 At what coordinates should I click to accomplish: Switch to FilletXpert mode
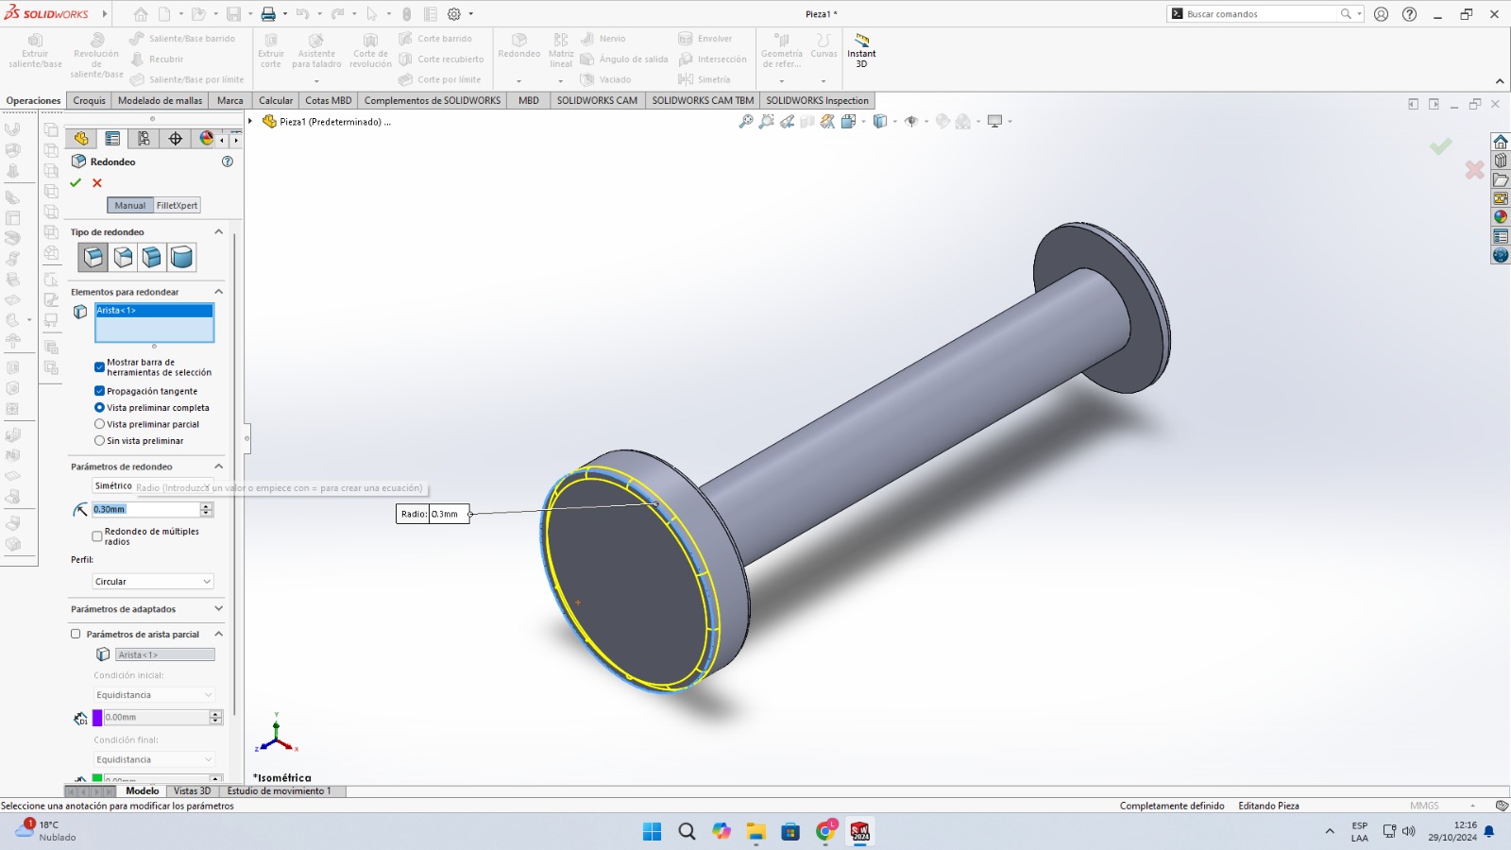pos(177,206)
